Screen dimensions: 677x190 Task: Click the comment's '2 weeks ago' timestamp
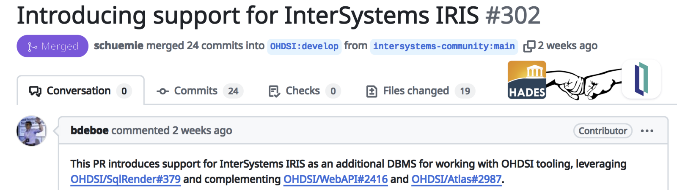(202, 131)
